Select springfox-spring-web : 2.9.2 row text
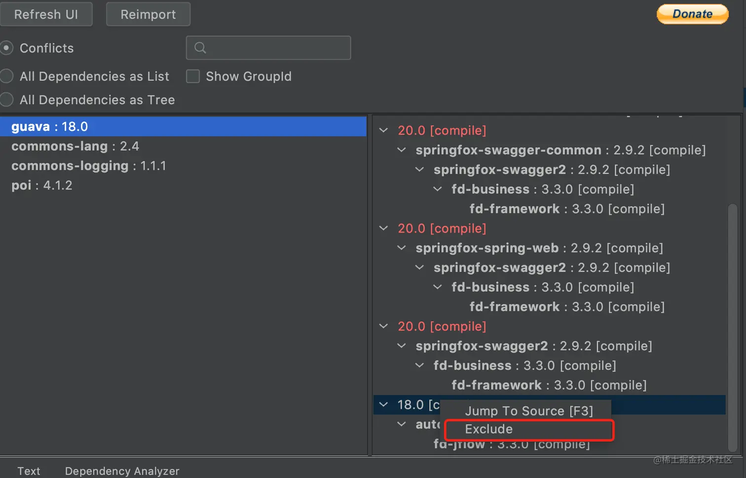 click(x=539, y=248)
